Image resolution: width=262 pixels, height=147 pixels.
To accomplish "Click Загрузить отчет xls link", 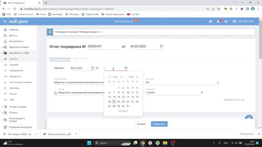I will [x=234, y=100].
